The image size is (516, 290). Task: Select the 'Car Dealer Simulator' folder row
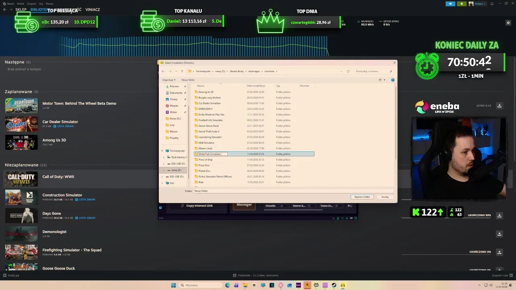[x=254, y=103]
